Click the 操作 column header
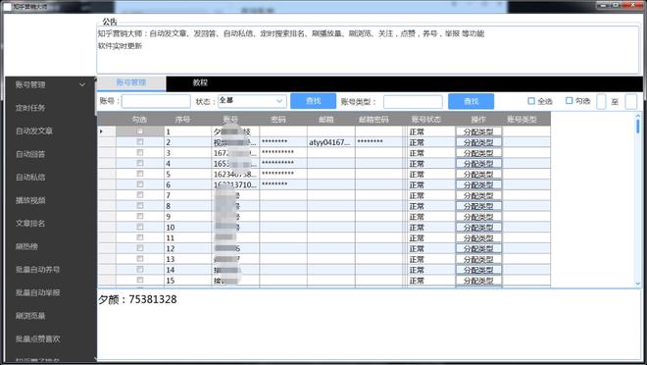Viewport: 647px width, 365px height. coord(478,120)
